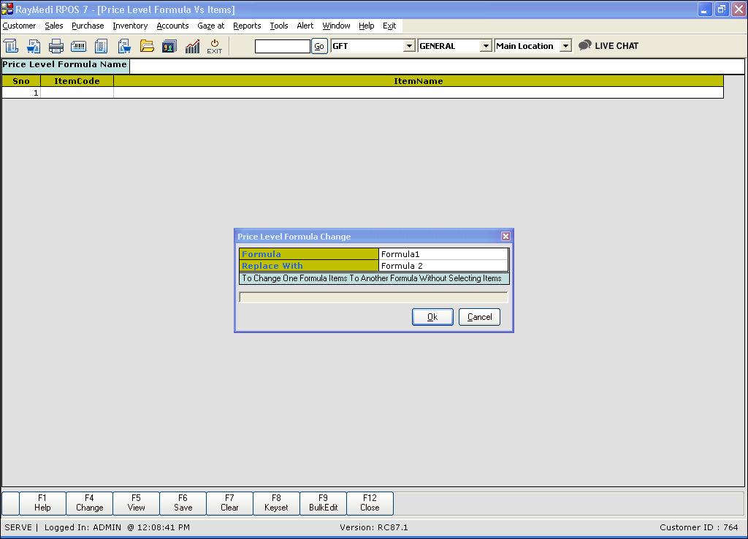Expand the GENERAL dropdown list
Screen dimensions: 748x539
click(486, 46)
